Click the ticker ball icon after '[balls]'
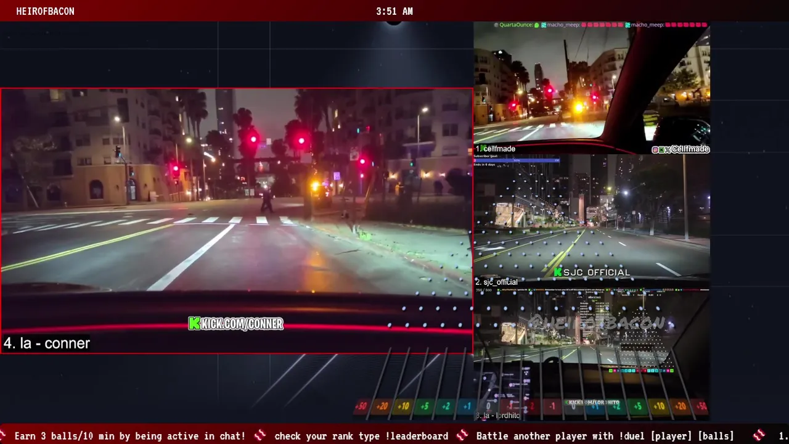This screenshot has height=444, width=789. click(x=759, y=435)
